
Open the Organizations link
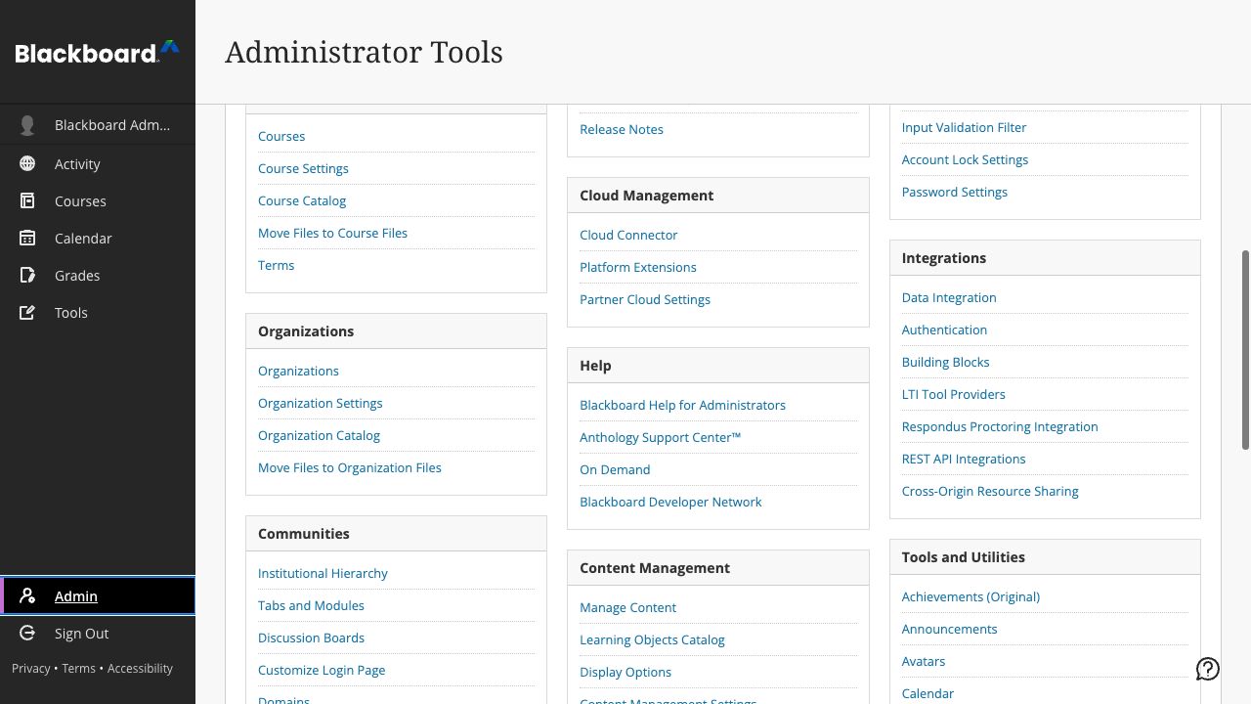[298, 371]
